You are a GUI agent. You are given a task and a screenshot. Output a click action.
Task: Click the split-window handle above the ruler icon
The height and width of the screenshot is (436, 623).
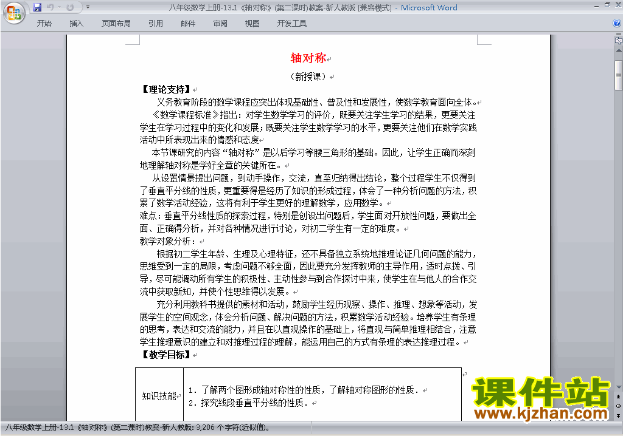[x=619, y=35]
